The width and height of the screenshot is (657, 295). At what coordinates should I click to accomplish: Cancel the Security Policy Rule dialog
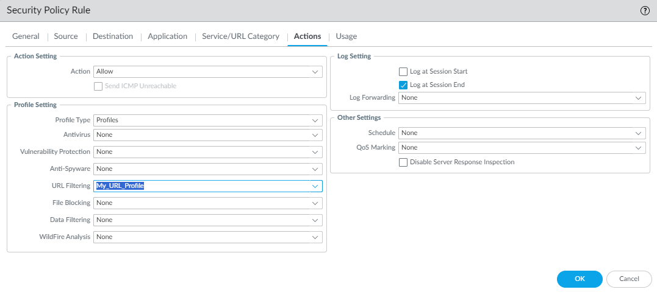(629, 279)
